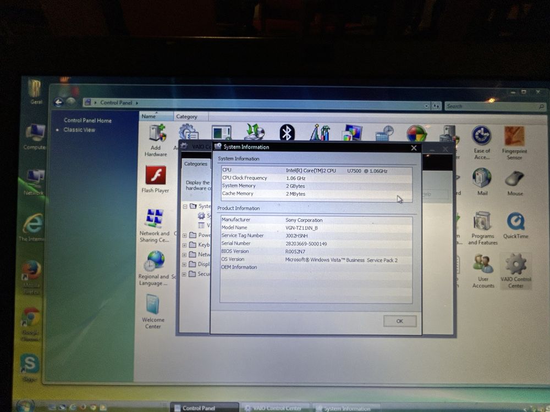Open the Fingerprint Sensor item
Viewport: 550px width, 412px height.
pyautogui.click(x=514, y=143)
